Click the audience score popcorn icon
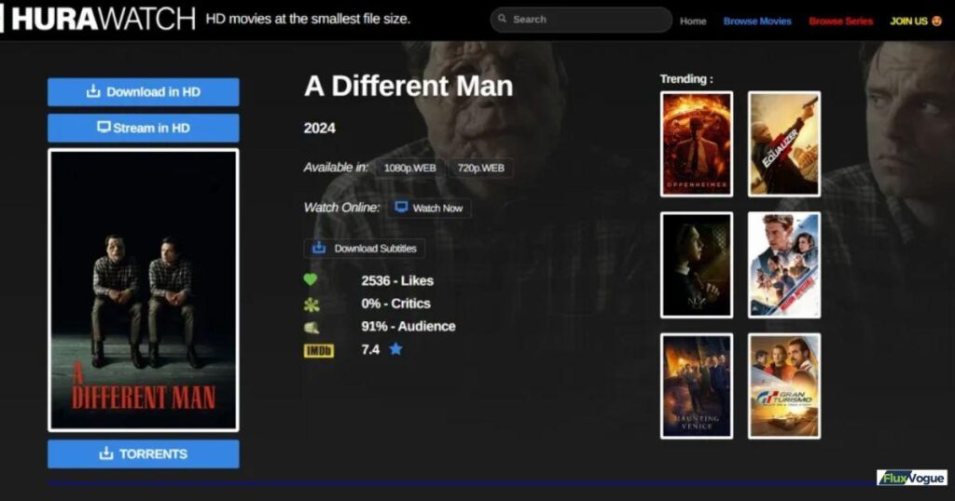The width and height of the screenshot is (955, 501). [311, 327]
